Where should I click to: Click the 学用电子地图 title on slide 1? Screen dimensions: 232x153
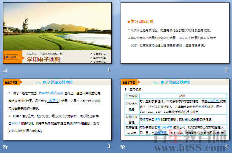click(x=43, y=60)
